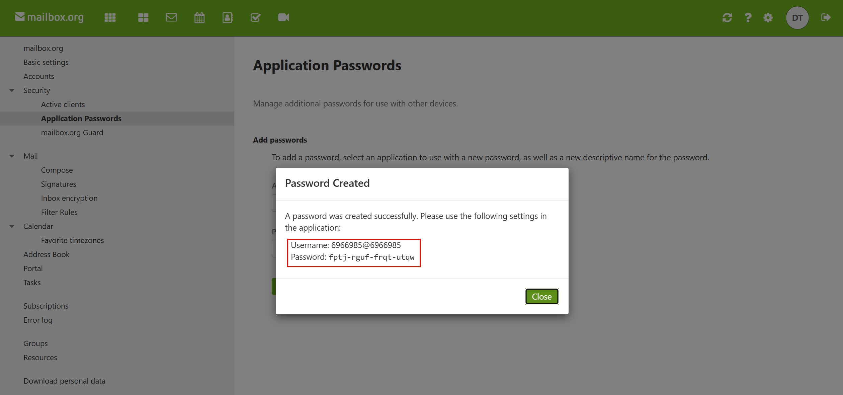Click the sign-out icon
843x395 pixels.
826,18
